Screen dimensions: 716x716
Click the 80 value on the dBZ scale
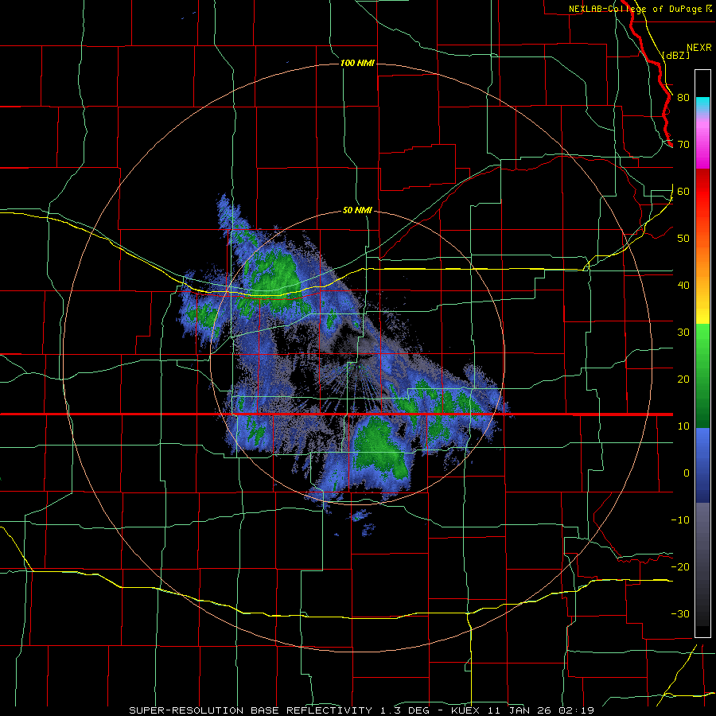(x=683, y=97)
